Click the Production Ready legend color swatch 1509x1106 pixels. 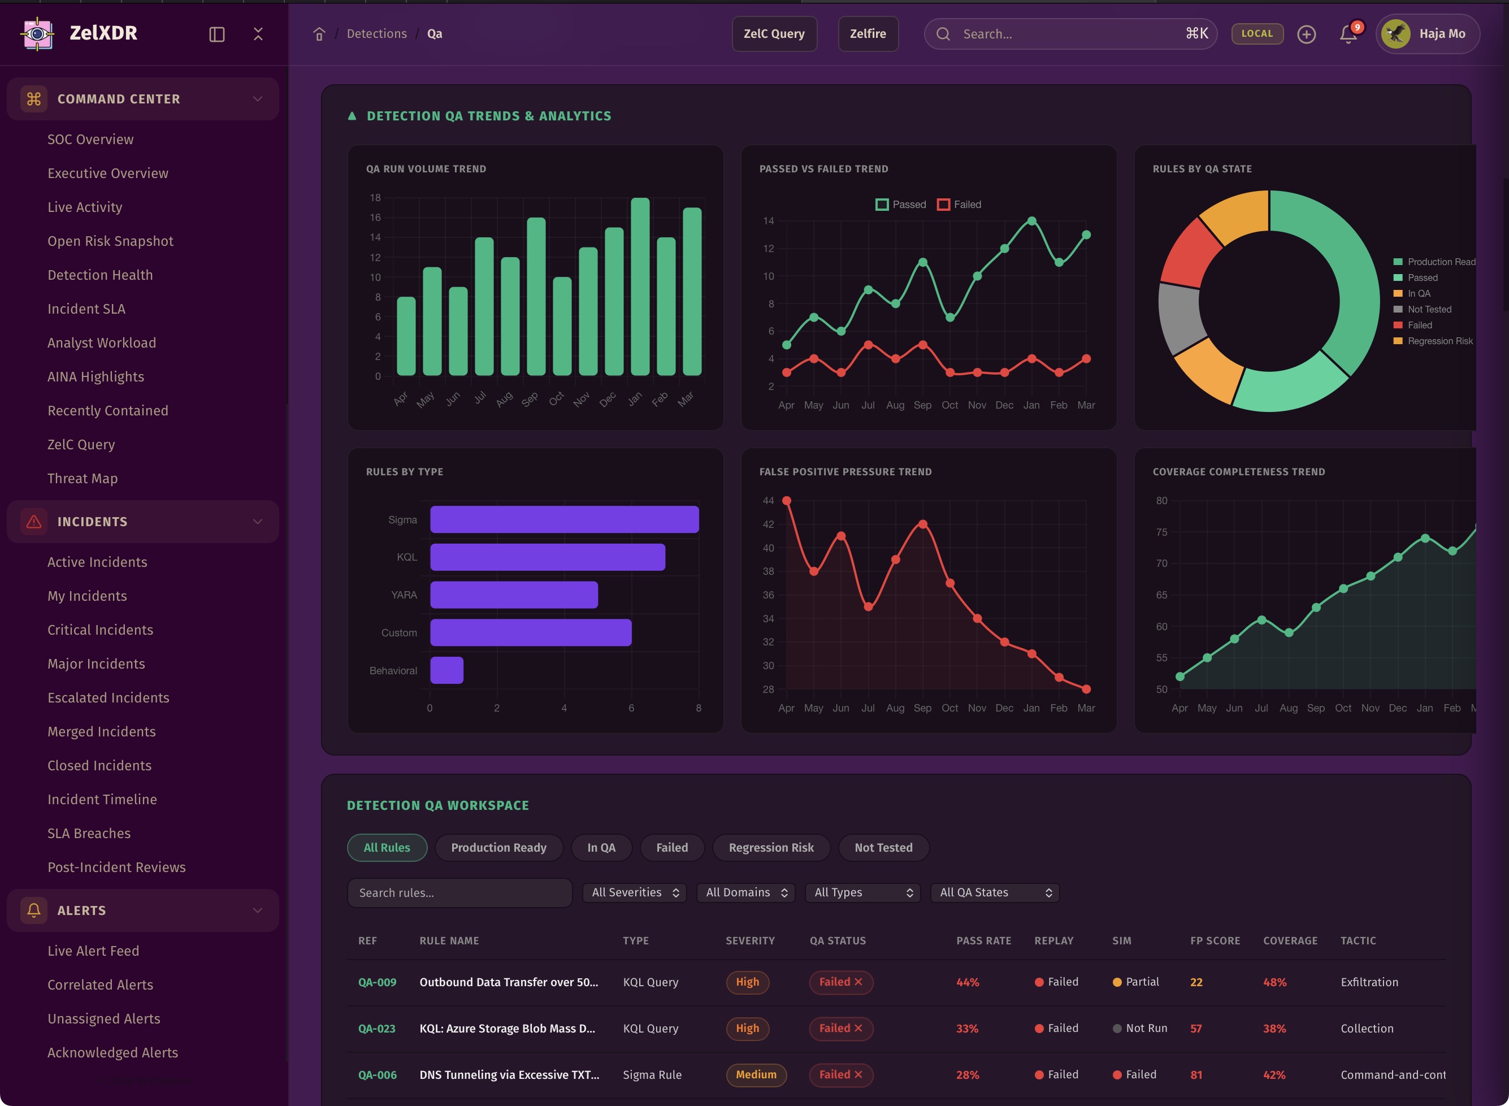tap(1398, 262)
